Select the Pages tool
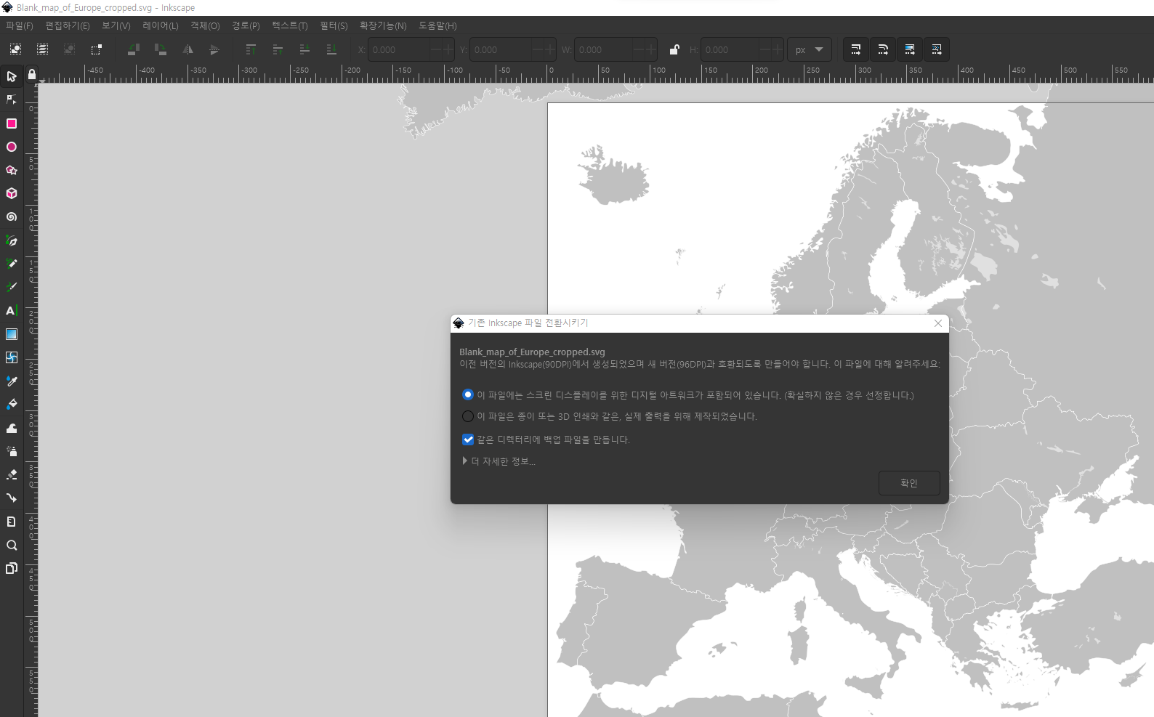This screenshot has width=1154, height=717. pyautogui.click(x=12, y=568)
